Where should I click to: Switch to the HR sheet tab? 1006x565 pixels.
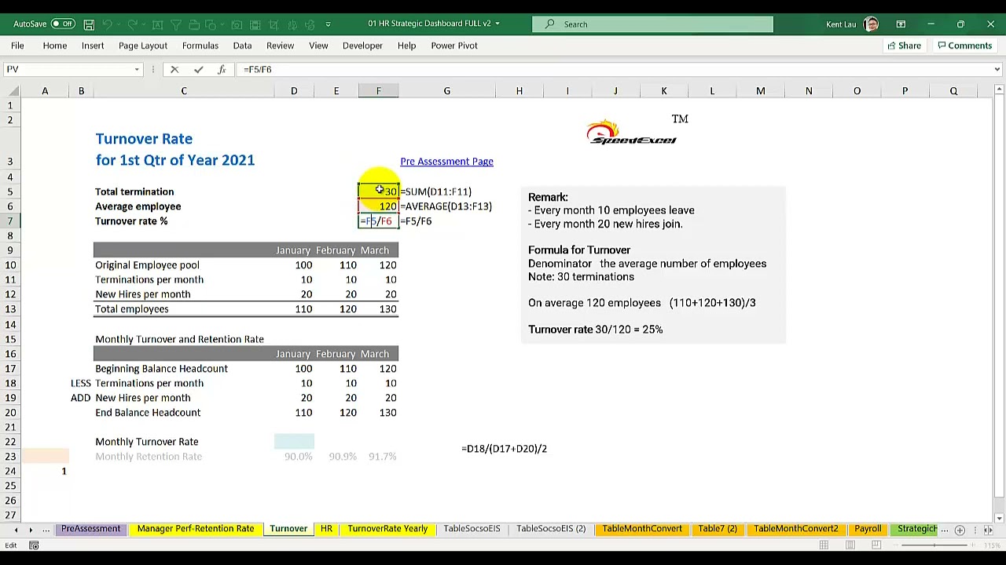[x=326, y=529]
